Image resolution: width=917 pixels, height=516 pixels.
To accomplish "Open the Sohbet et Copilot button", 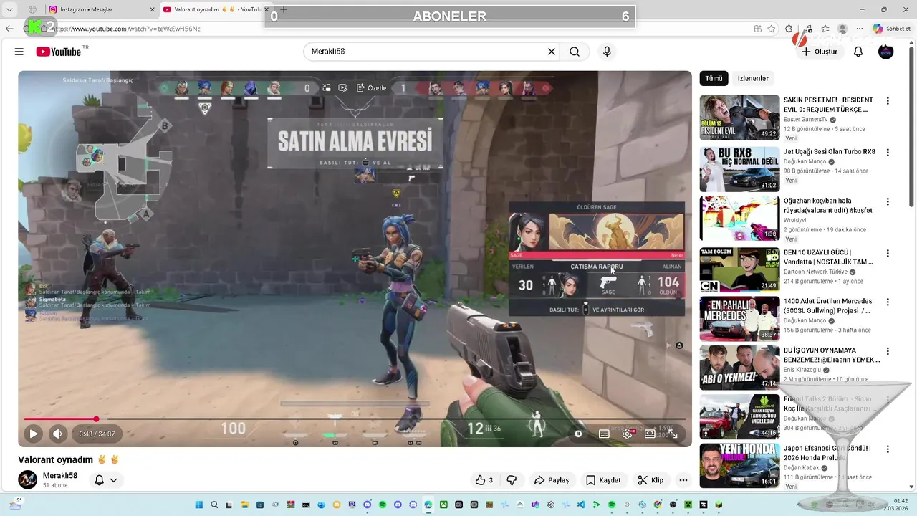I will point(892,29).
